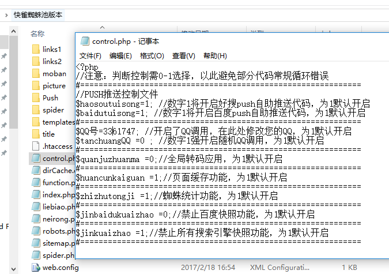389x274 pixels.
Task: Select the web.config file icon
Action: tap(36, 267)
